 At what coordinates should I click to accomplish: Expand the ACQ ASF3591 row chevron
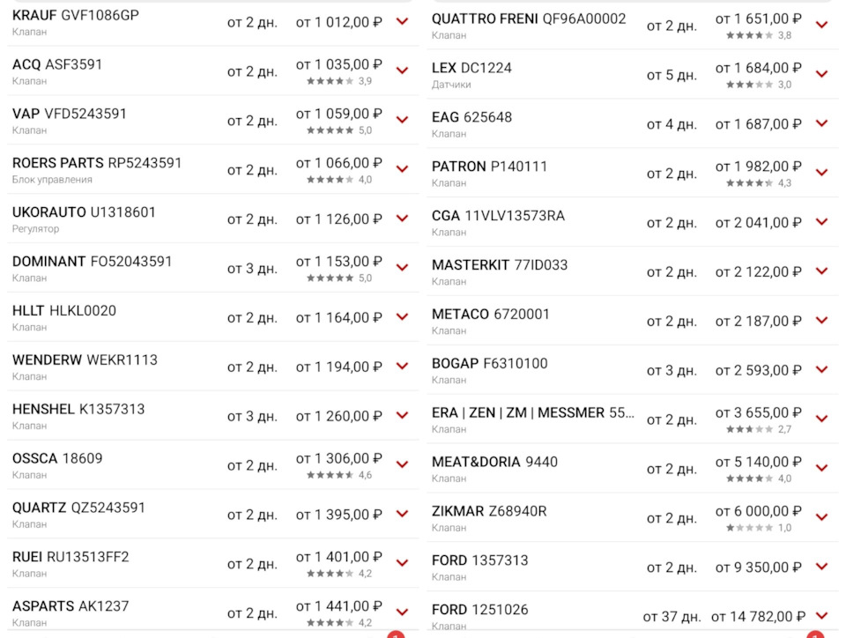point(403,70)
